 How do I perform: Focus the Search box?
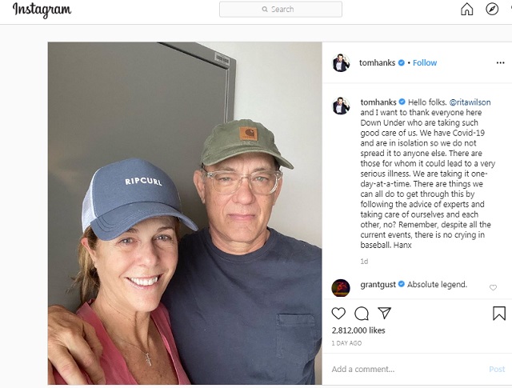281,10
